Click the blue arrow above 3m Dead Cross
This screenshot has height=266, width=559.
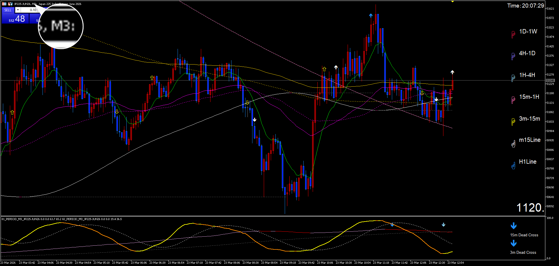tap(514, 243)
